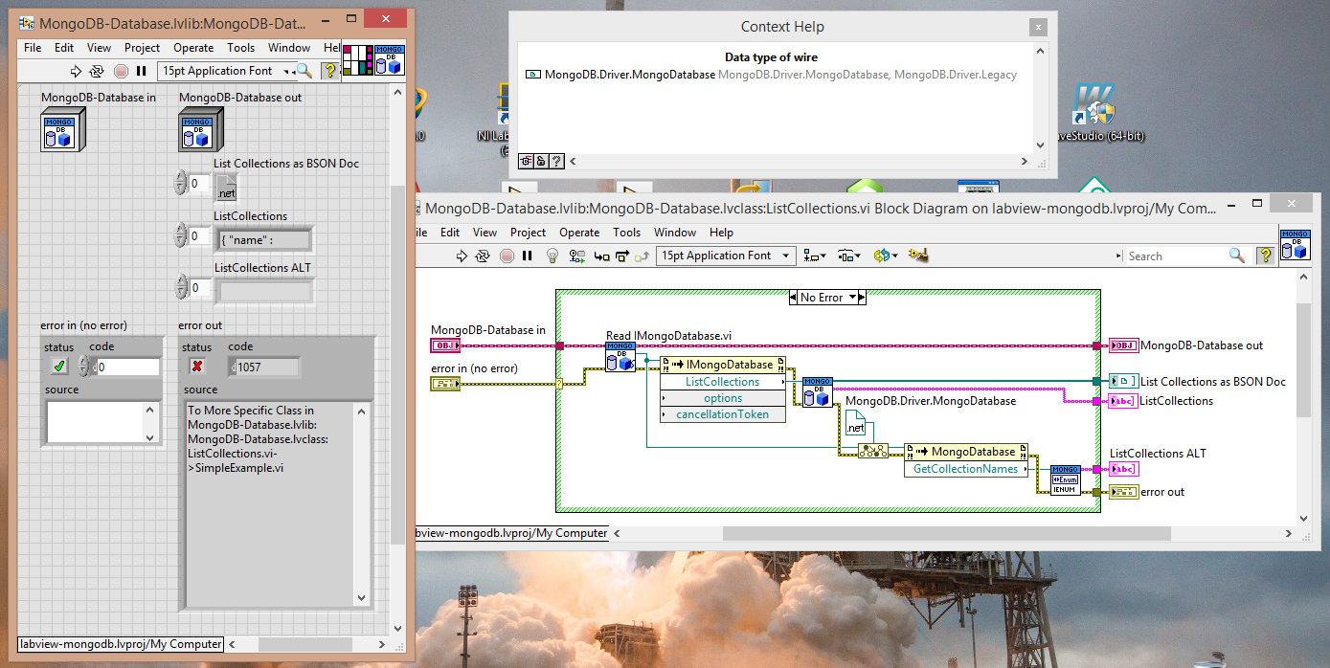Click the block diagram Search field

[1176, 256]
